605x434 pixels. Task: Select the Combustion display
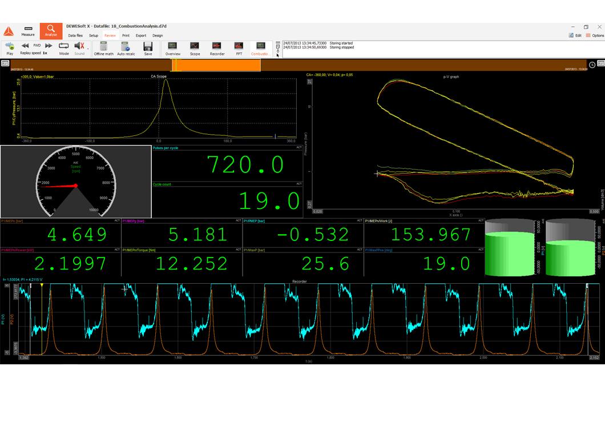[260, 49]
